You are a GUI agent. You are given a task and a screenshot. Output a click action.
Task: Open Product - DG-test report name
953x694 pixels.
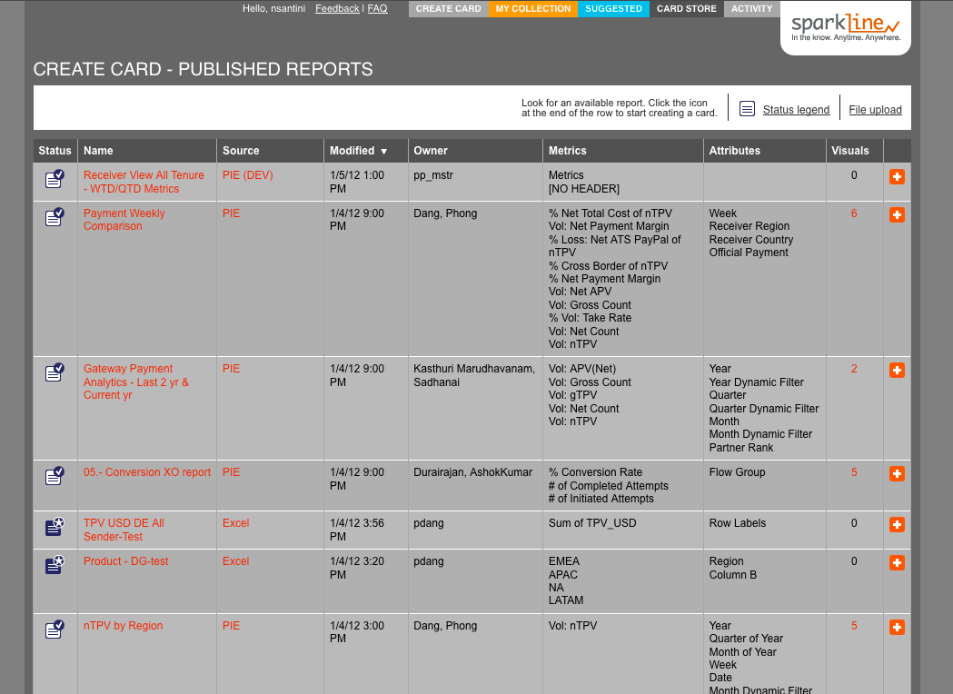[x=125, y=560]
